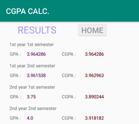Click the first semester CGPA value 3.964286
This screenshot has height=124, width=139.
(94, 54)
